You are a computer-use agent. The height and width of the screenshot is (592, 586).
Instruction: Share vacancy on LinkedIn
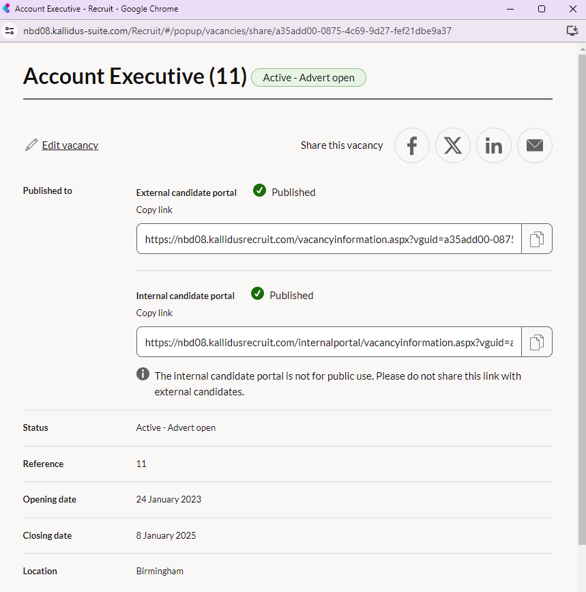[x=494, y=145]
